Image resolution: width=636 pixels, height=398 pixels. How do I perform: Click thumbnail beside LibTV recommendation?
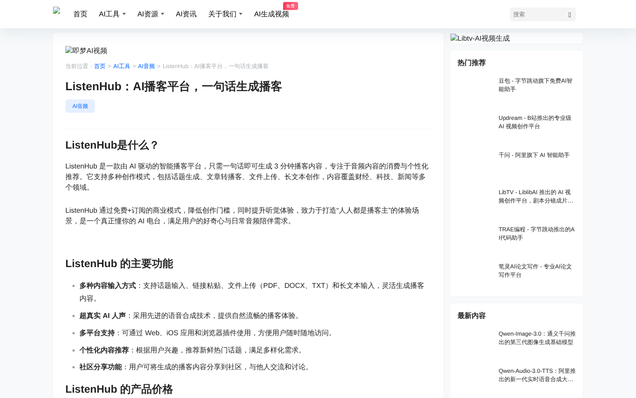coord(475,200)
